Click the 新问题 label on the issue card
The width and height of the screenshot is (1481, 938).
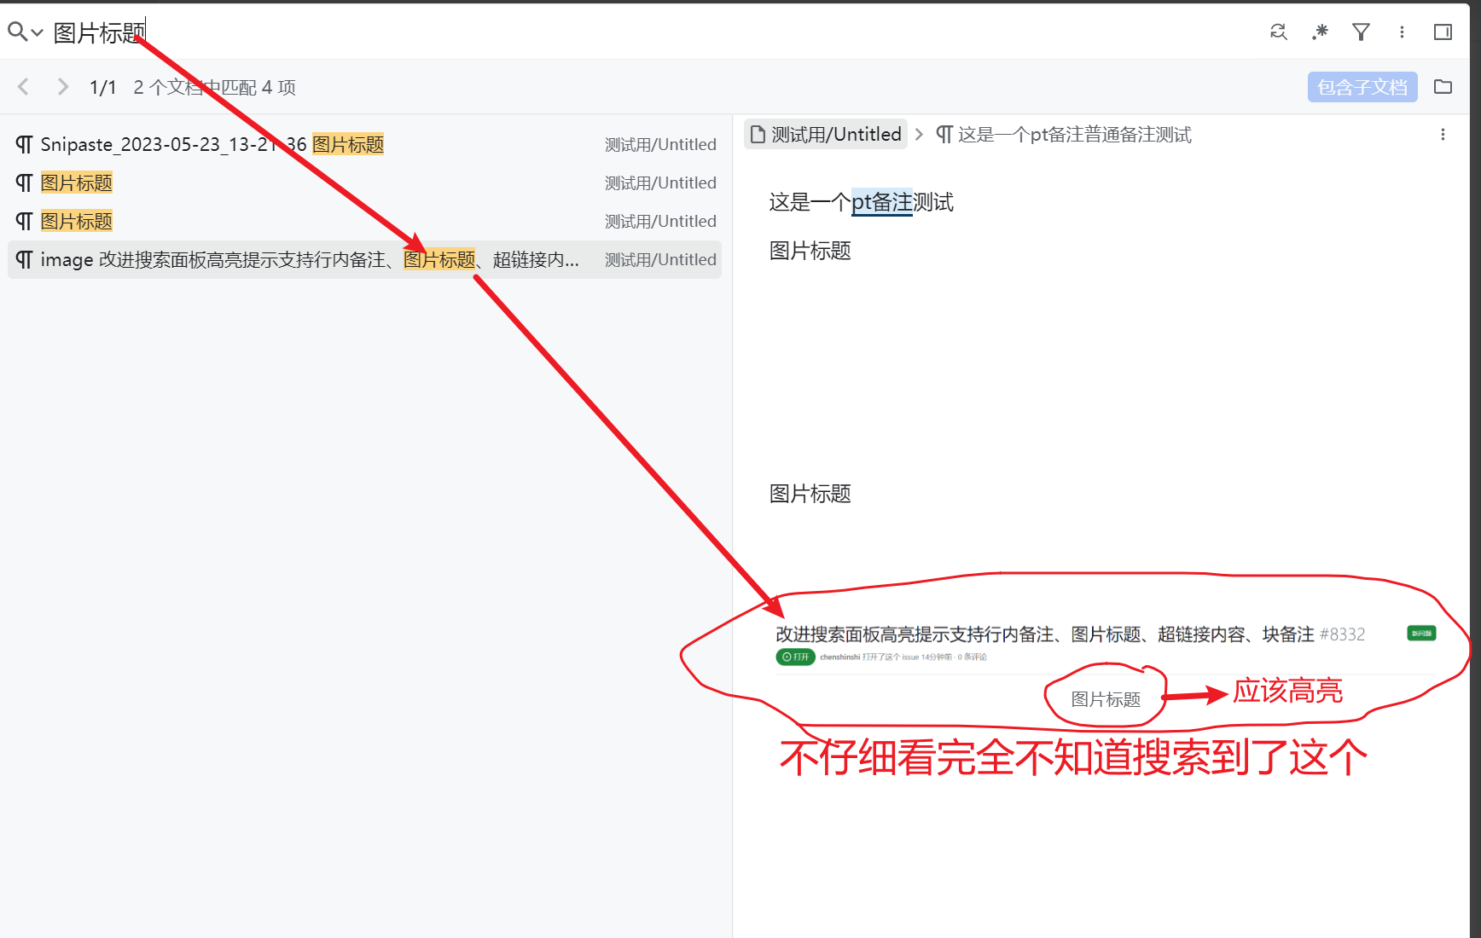[1420, 633]
